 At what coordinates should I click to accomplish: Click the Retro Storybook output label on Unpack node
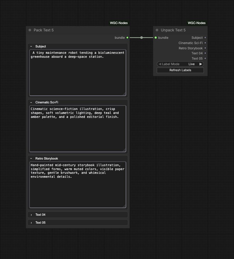tap(191, 48)
